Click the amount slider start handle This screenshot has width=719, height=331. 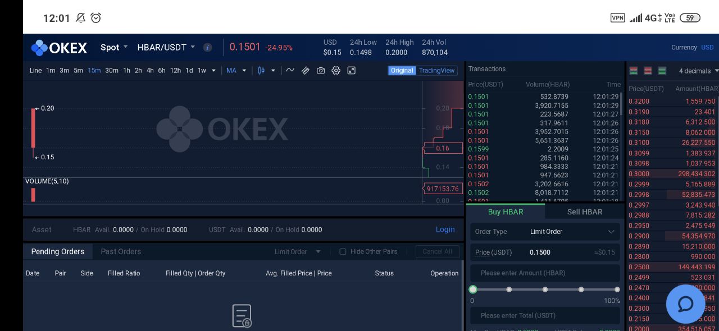pyautogui.click(x=473, y=289)
